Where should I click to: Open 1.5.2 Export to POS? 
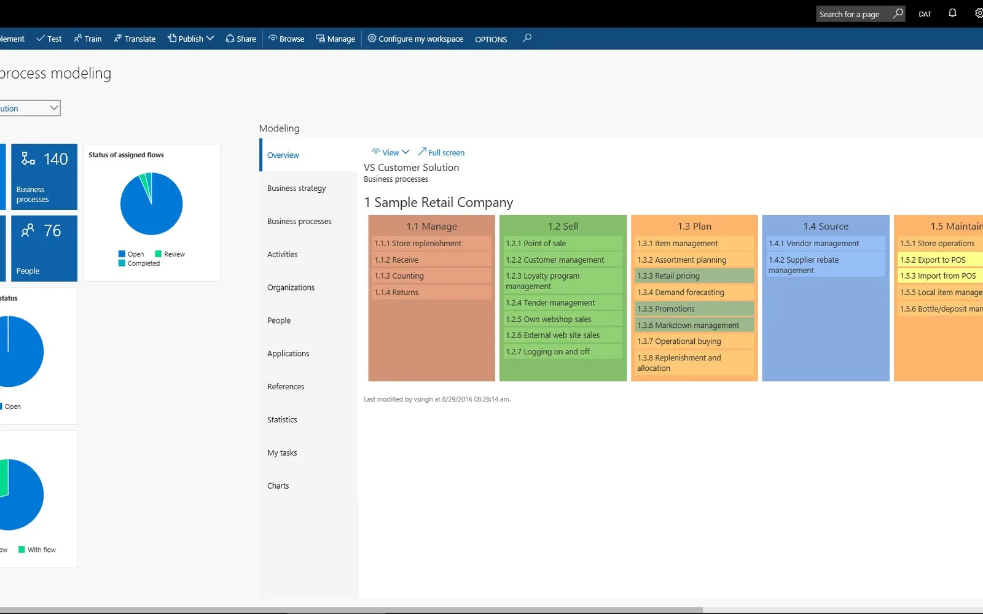[x=940, y=260]
